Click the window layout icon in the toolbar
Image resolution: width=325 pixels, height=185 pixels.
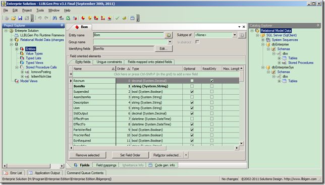[132, 18]
